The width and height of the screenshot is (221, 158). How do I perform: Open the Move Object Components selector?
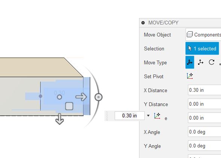pyautogui.click(x=203, y=35)
